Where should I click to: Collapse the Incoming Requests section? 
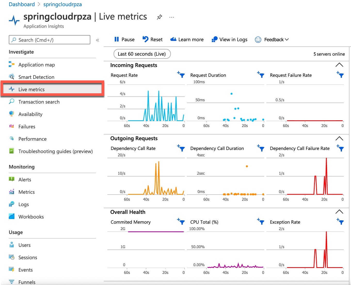339,65
